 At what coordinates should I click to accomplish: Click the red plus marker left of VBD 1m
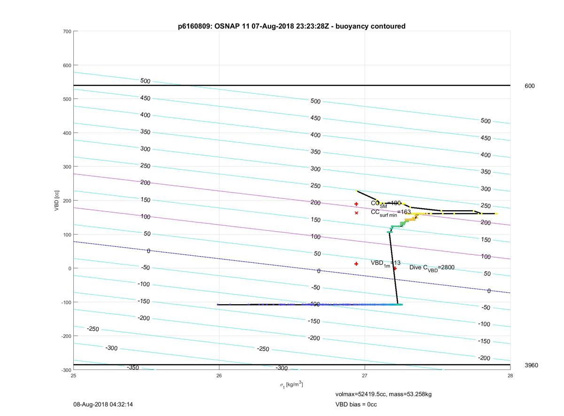click(356, 264)
